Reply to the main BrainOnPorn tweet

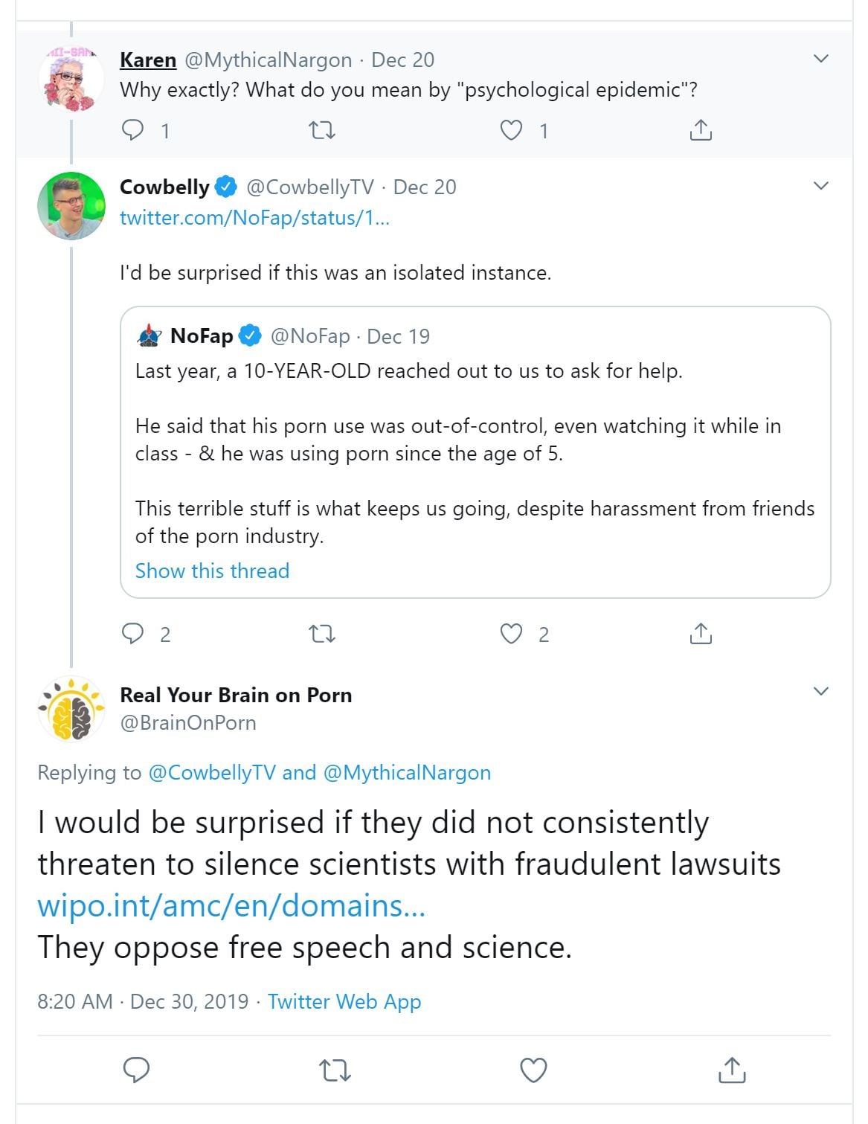pos(136,1070)
